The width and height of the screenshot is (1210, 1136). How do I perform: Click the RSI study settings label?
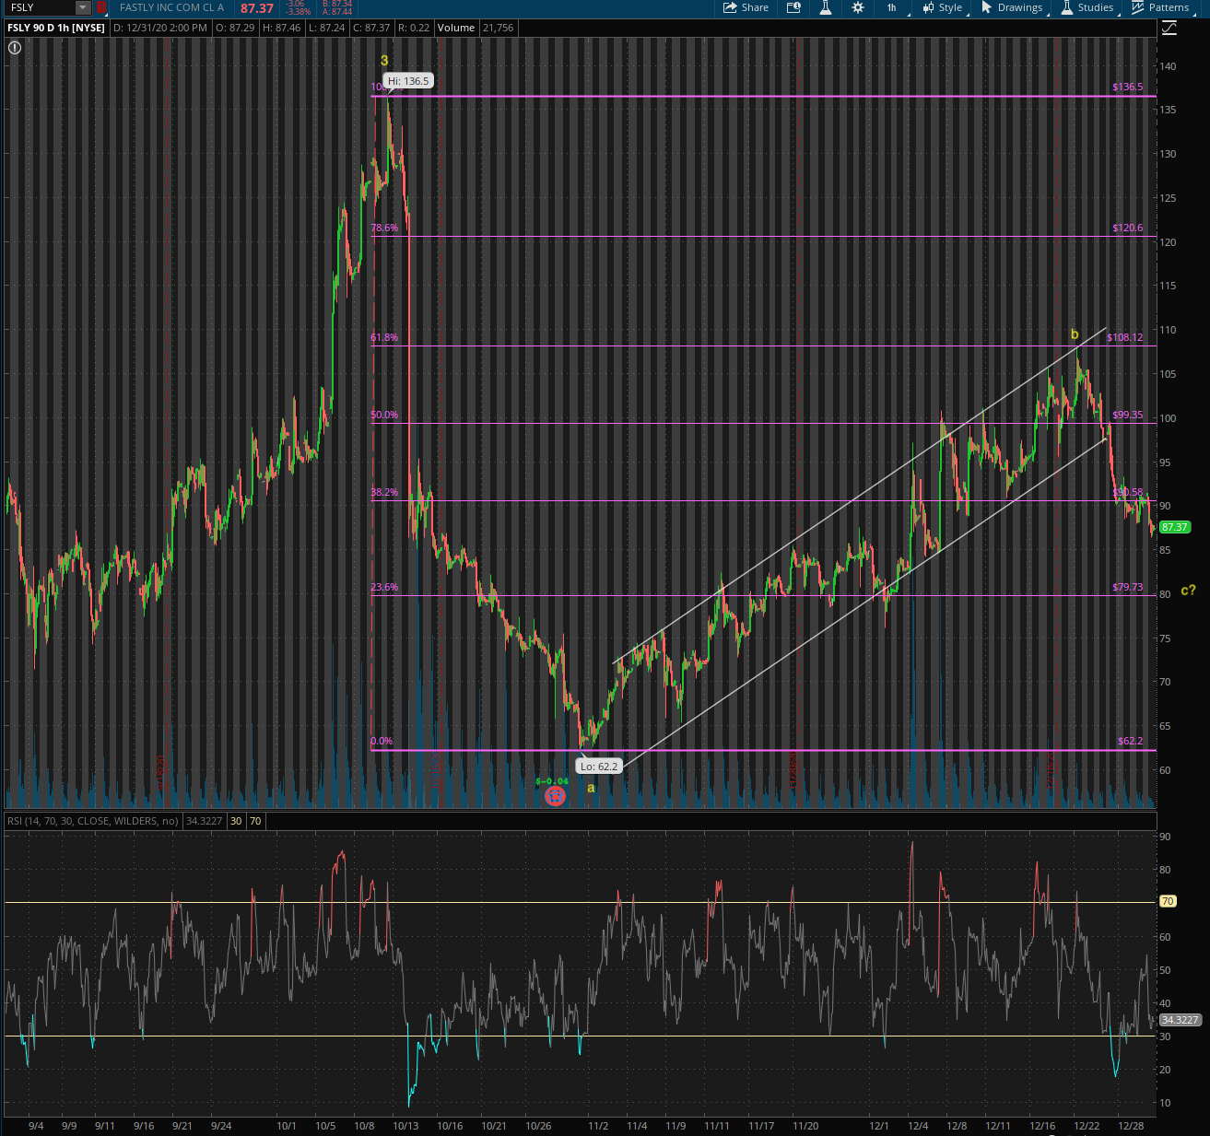92,821
